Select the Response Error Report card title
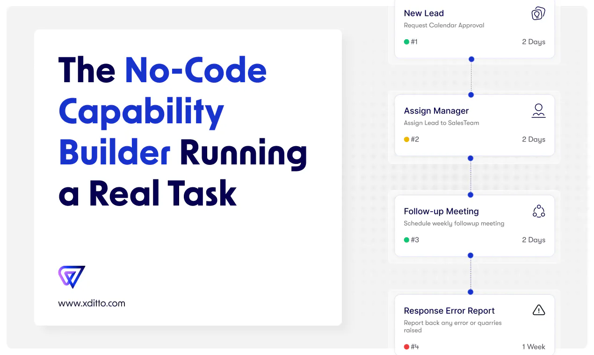Screen dimensions: 594x355 pyautogui.click(x=449, y=311)
